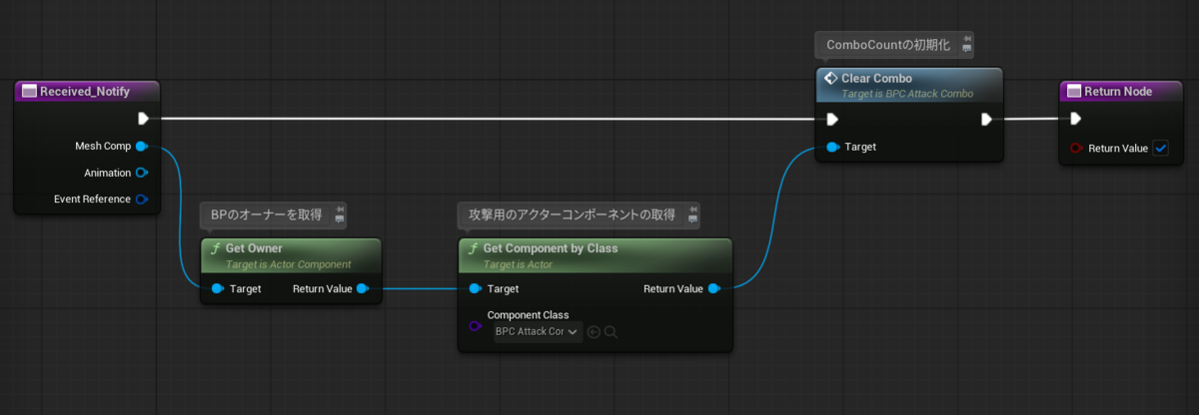The image size is (1199, 415).
Task: Click the Get Owner Target input pin
Action: [x=218, y=289]
